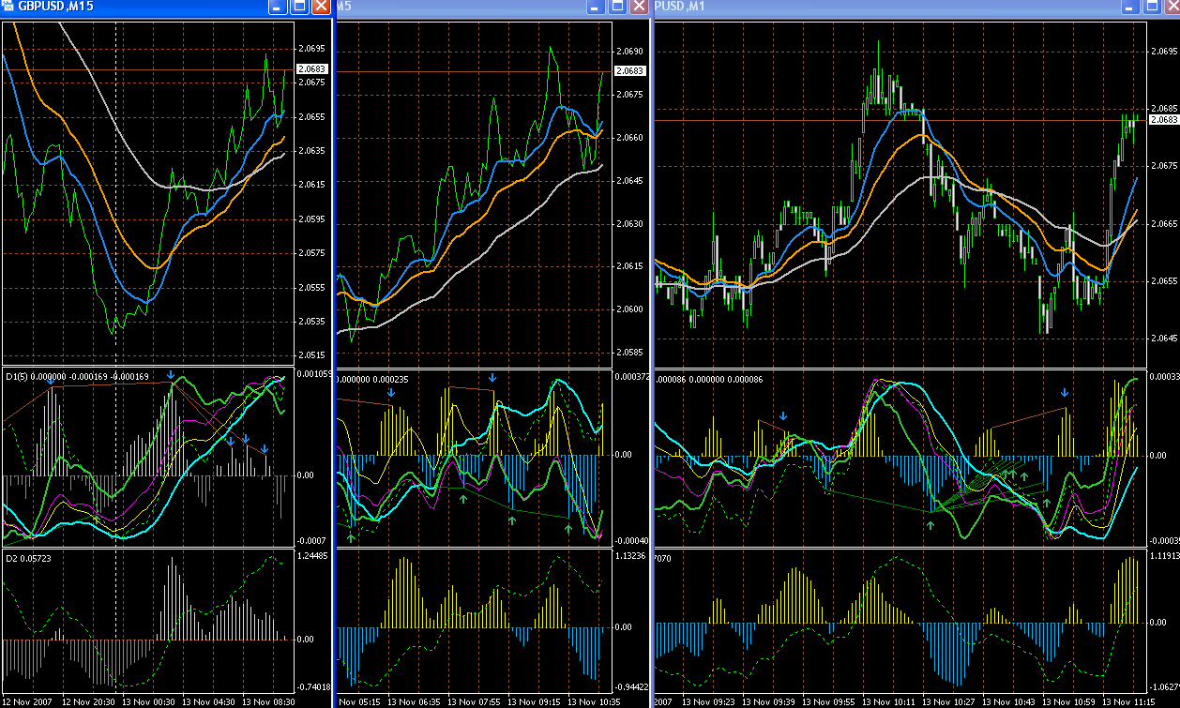Click the 1.11913 scale value in M1 window
Image resolution: width=1180 pixels, height=708 pixels.
click(1164, 555)
